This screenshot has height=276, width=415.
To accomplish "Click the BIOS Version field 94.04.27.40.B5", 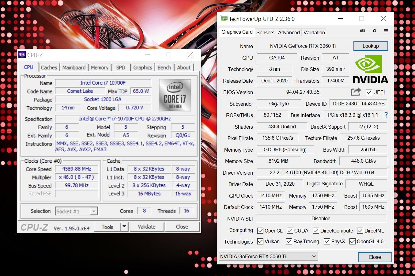I will (303, 92).
